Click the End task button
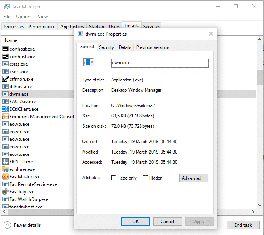Viewport: 264px width, 235px height. [243, 225]
